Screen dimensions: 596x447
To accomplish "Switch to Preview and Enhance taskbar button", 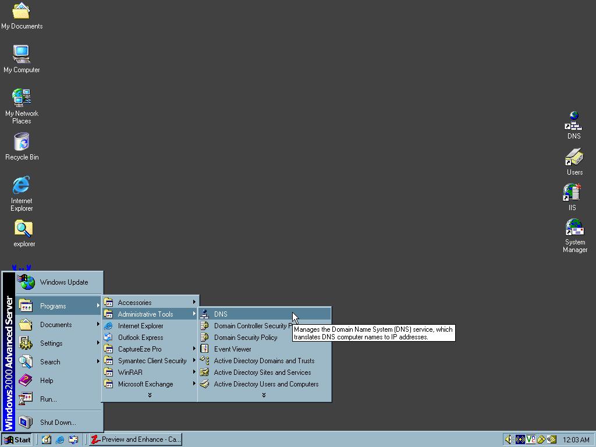I will [136, 439].
